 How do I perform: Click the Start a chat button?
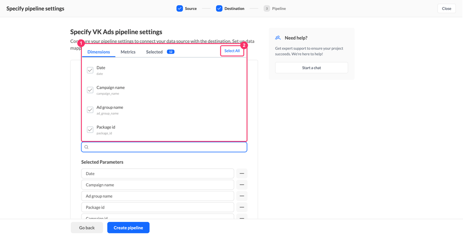(x=312, y=68)
